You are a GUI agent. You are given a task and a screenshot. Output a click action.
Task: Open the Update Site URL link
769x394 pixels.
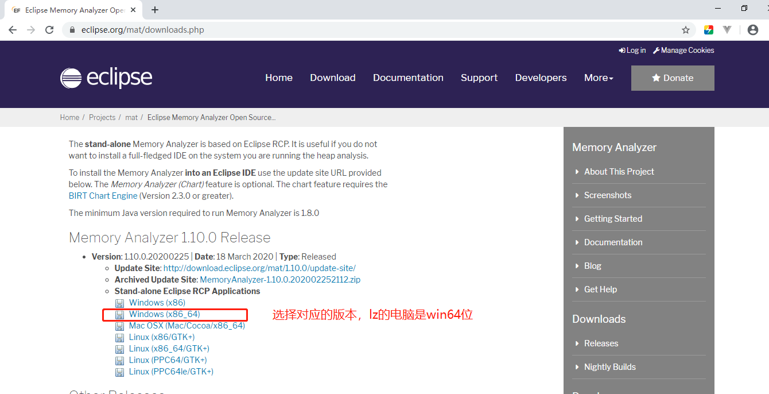[x=259, y=268]
